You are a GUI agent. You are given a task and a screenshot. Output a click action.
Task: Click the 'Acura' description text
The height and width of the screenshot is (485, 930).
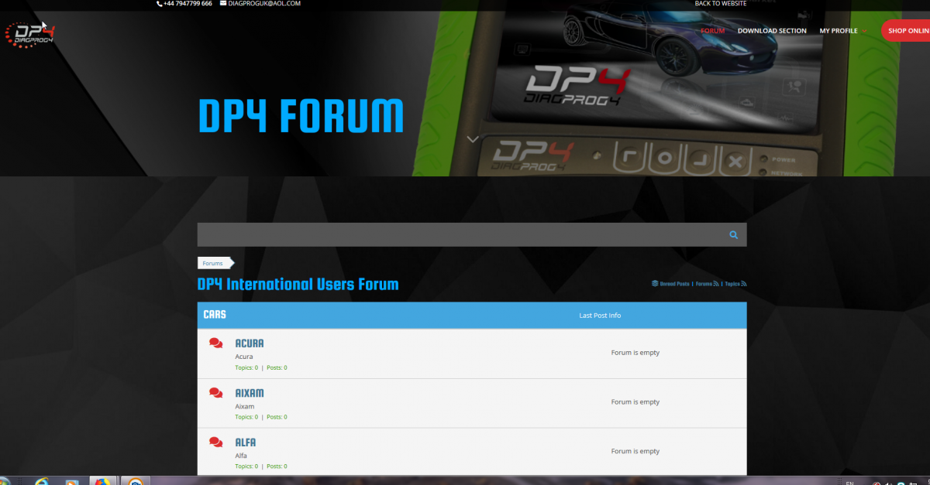pos(244,357)
